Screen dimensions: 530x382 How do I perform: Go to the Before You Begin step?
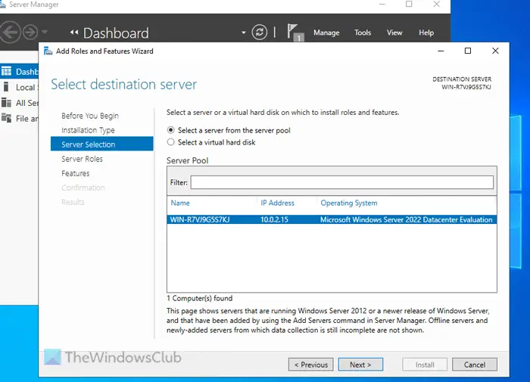pyautogui.click(x=90, y=116)
